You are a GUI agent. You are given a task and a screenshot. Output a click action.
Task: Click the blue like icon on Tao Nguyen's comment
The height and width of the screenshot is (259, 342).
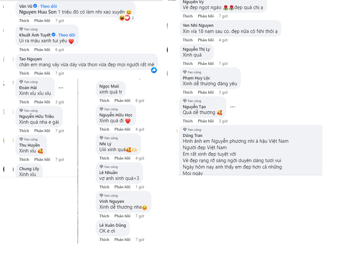154,70
